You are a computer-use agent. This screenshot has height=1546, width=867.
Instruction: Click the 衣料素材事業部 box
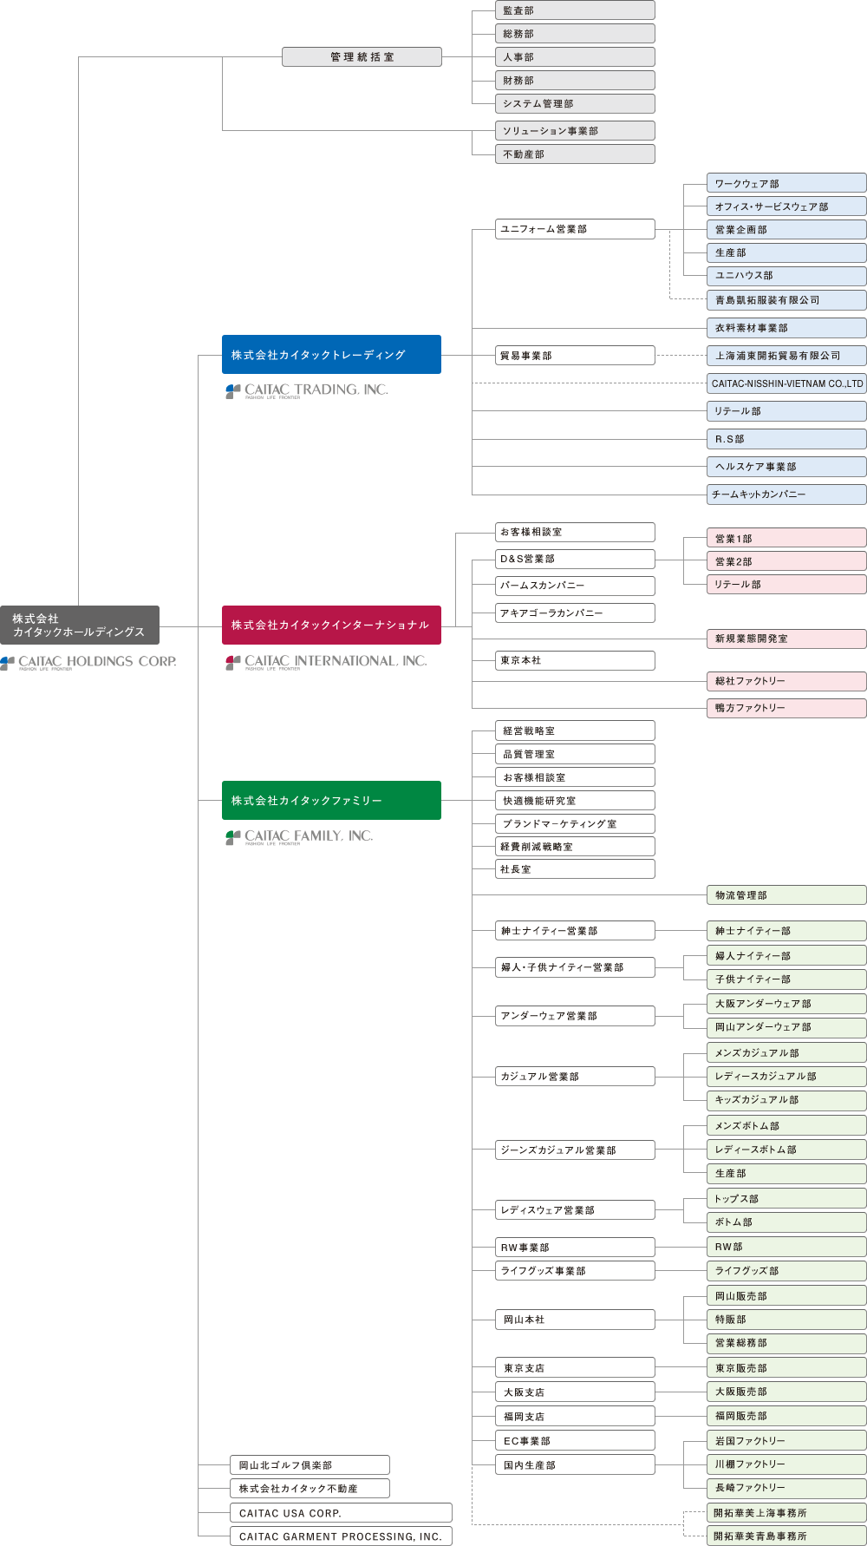coord(786,328)
